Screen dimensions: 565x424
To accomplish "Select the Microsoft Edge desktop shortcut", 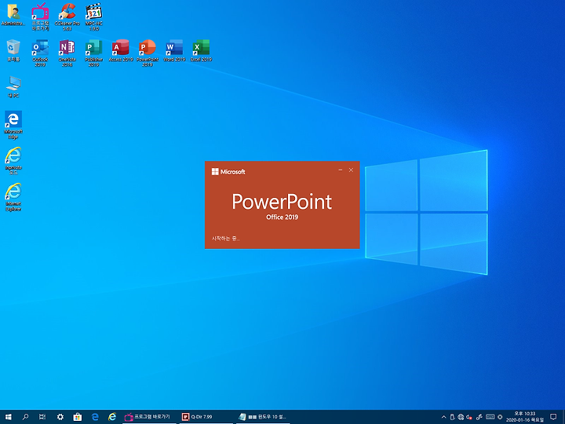I will pyautogui.click(x=13, y=125).
